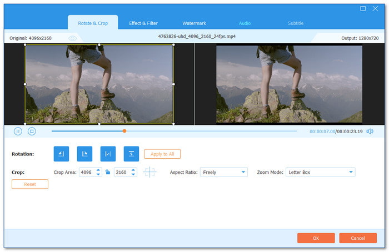Stop the video playback
The image size is (389, 252).
pyautogui.click(x=32, y=131)
